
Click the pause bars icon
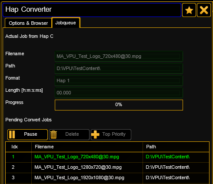[12, 134]
